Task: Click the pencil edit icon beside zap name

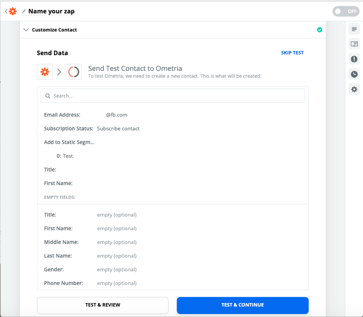Action: (24, 11)
